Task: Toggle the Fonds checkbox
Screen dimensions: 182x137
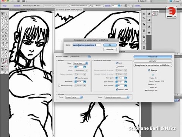Action: (x=117, y=63)
